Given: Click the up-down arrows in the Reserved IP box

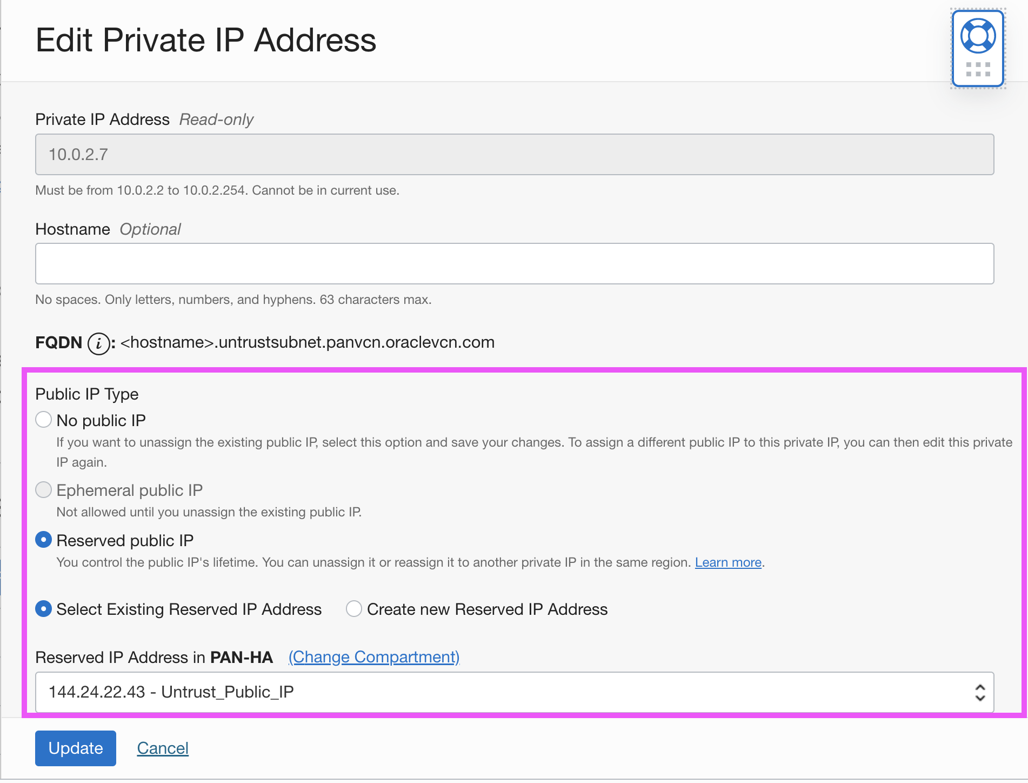Looking at the screenshot, I should (x=979, y=692).
